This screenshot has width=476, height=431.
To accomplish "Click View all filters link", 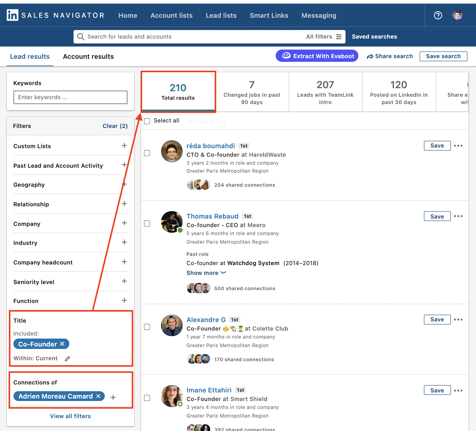I will point(70,416).
